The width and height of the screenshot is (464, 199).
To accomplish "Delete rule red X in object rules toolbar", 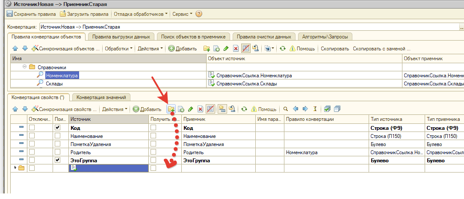I will point(236,49).
